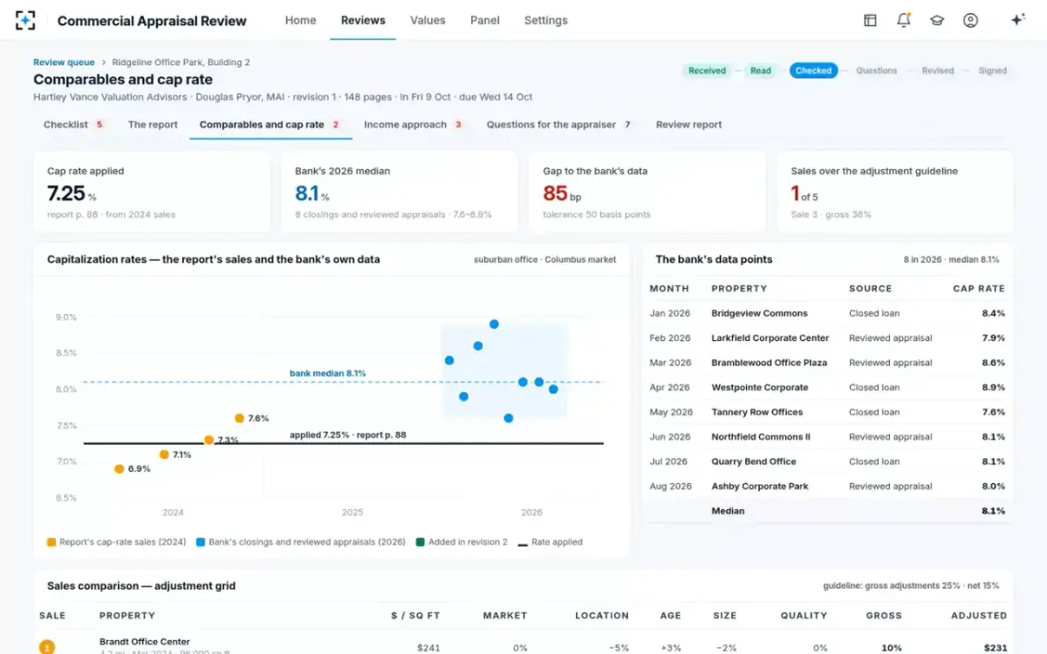Open Settings in the top navigation
Screen dimensions: 1047x654
pos(546,20)
